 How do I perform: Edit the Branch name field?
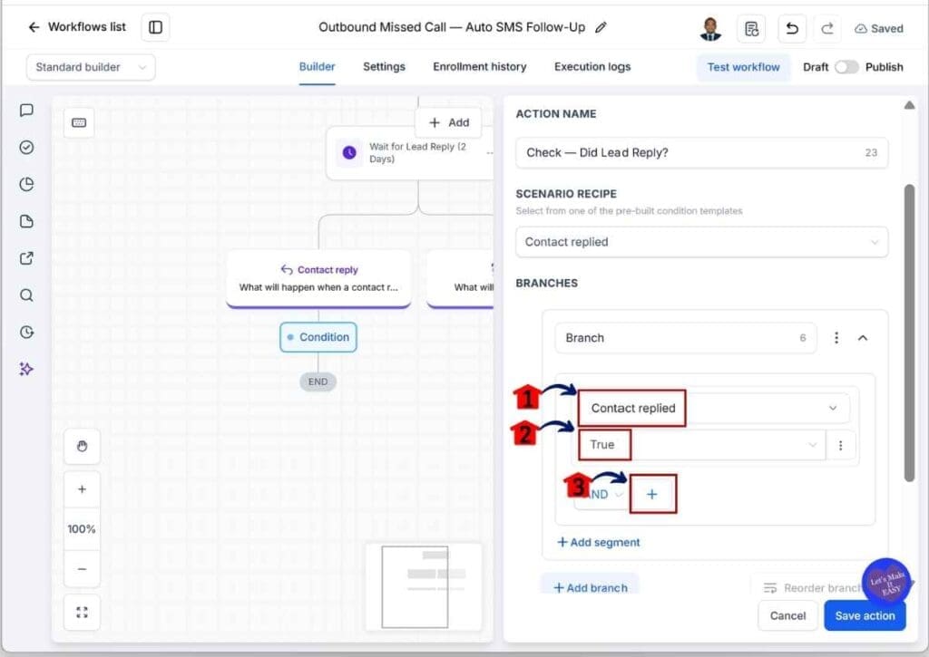point(686,338)
